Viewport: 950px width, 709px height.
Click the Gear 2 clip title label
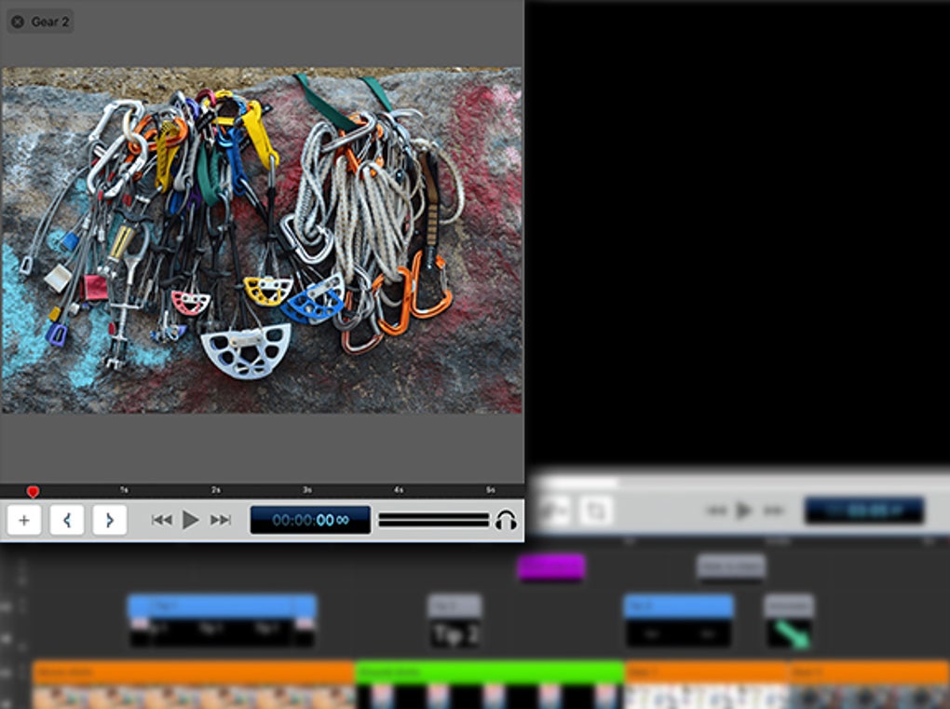[x=49, y=21]
